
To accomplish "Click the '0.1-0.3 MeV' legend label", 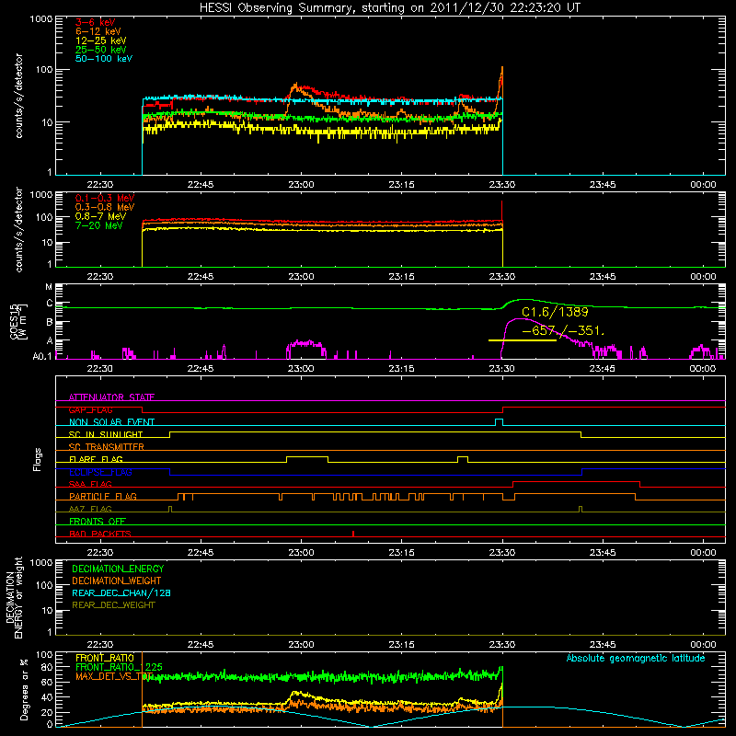I will pos(105,198).
